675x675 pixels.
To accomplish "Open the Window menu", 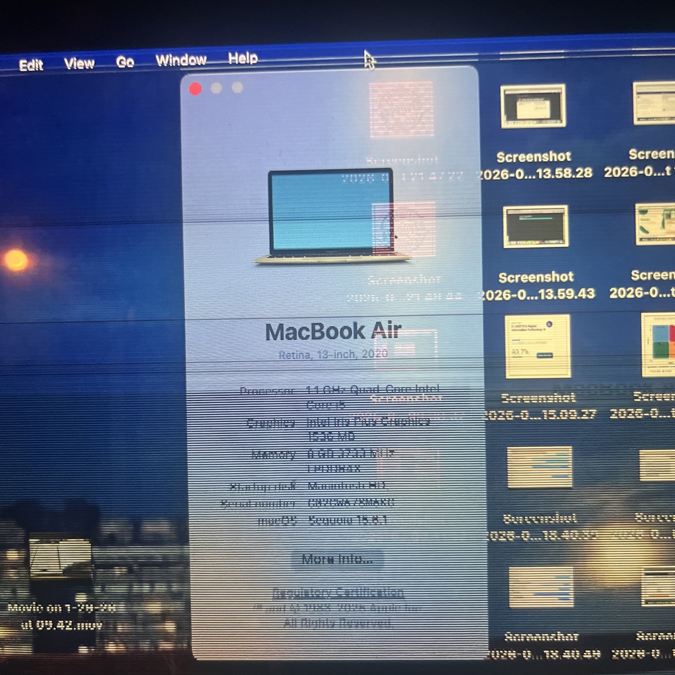I will pyautogui.click(x=181, y=60).
